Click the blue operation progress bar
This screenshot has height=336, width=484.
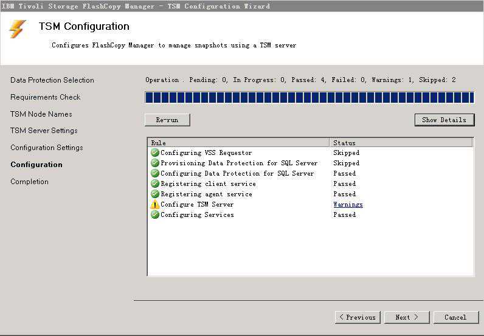coord(309,98)
